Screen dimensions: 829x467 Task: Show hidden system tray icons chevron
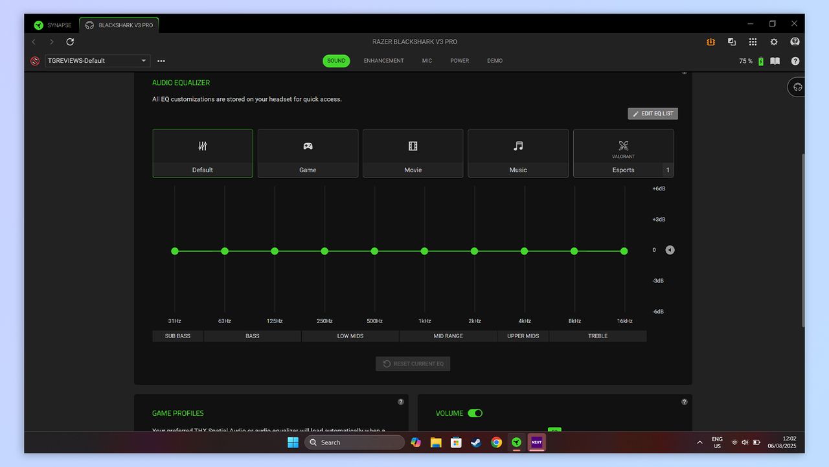(699, 442)
